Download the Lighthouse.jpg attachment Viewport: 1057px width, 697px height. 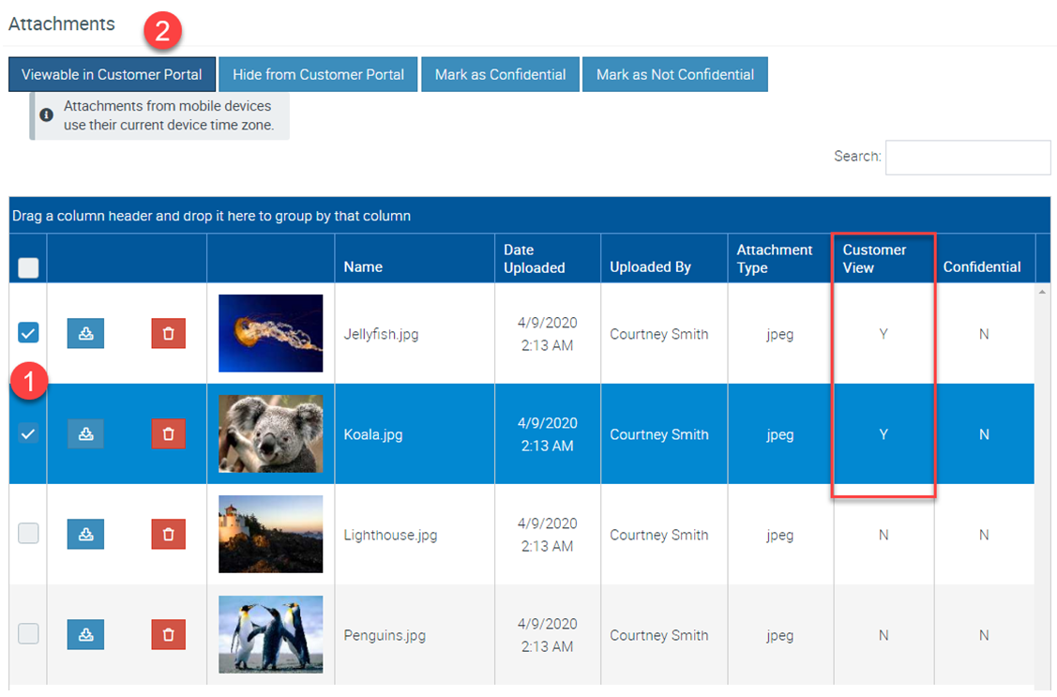pyautogui.click(x=85, y=534)
